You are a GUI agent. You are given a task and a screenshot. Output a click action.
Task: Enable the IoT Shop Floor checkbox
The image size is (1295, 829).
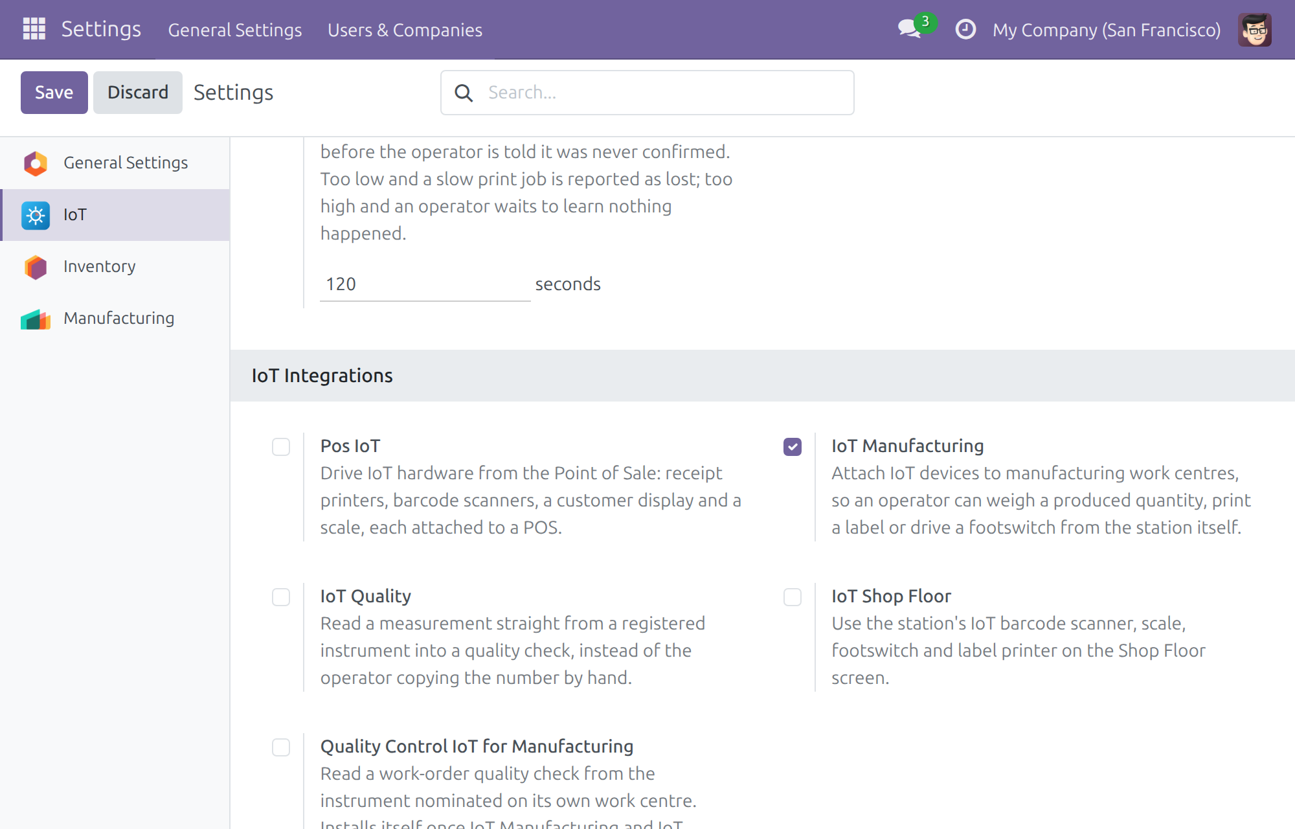(793, 597)
